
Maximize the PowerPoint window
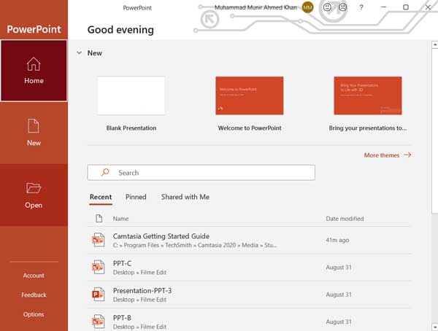point(406,7)
